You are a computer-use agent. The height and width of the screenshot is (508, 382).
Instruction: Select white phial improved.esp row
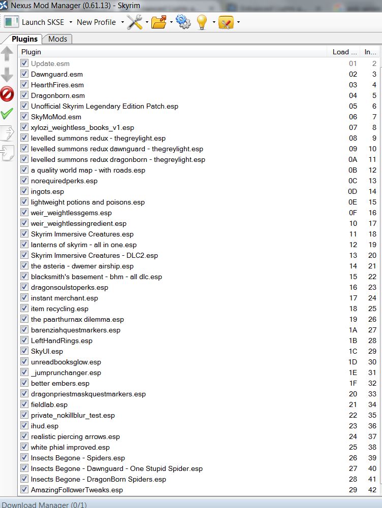click(x=199, y=447)
